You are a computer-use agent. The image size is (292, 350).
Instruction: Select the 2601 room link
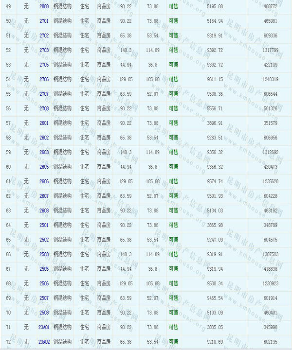tap(44, 123)
